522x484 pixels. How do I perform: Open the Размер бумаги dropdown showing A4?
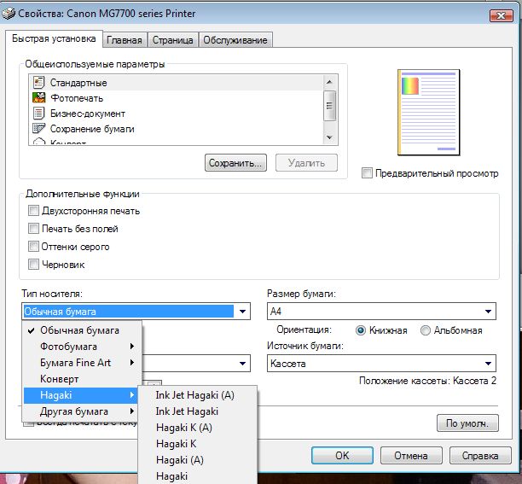point(381,312)
